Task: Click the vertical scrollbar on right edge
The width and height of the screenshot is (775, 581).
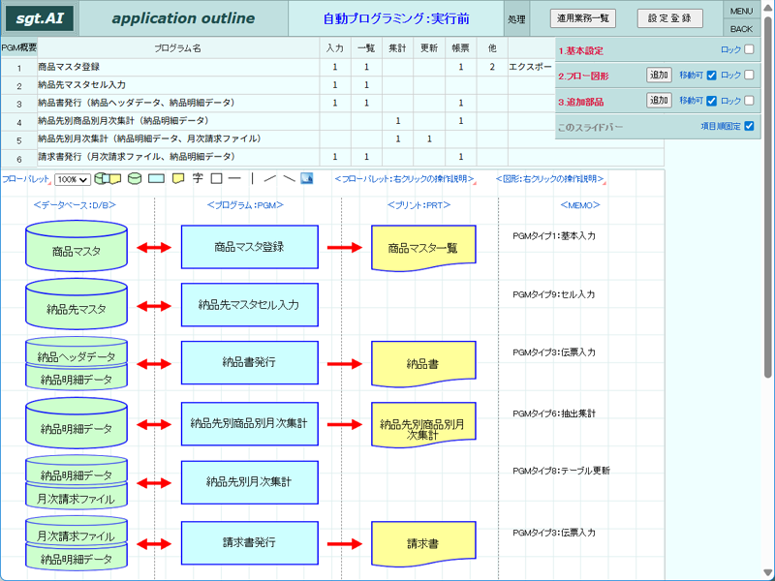Action: coord(768,198)
